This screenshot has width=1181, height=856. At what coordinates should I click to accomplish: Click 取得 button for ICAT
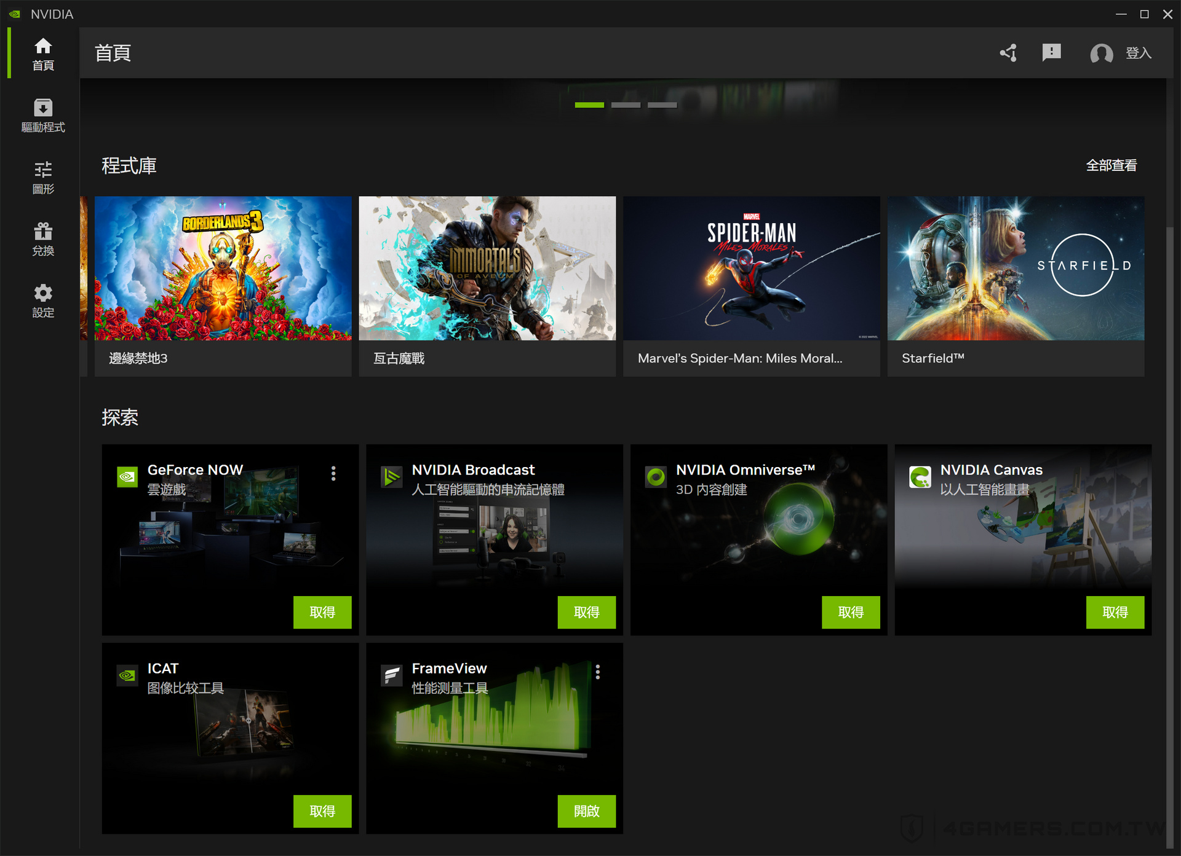tap(322, 811)
